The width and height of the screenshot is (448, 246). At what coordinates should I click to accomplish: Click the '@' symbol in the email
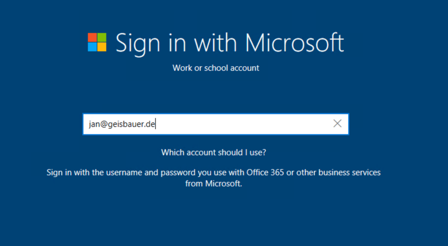102,124
